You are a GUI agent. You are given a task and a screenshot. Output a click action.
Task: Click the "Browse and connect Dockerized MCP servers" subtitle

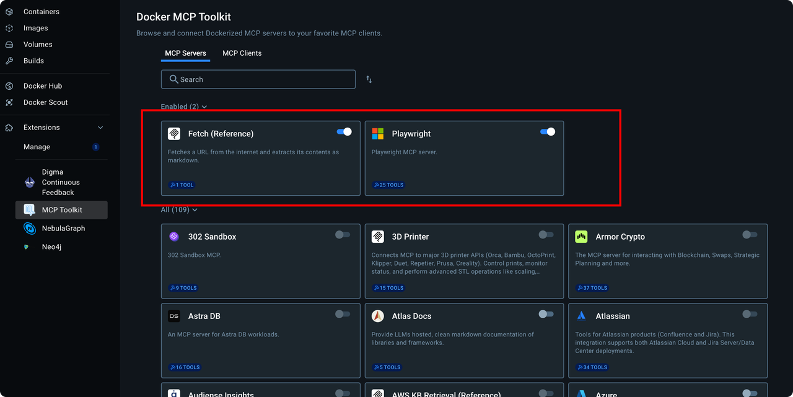260,33
